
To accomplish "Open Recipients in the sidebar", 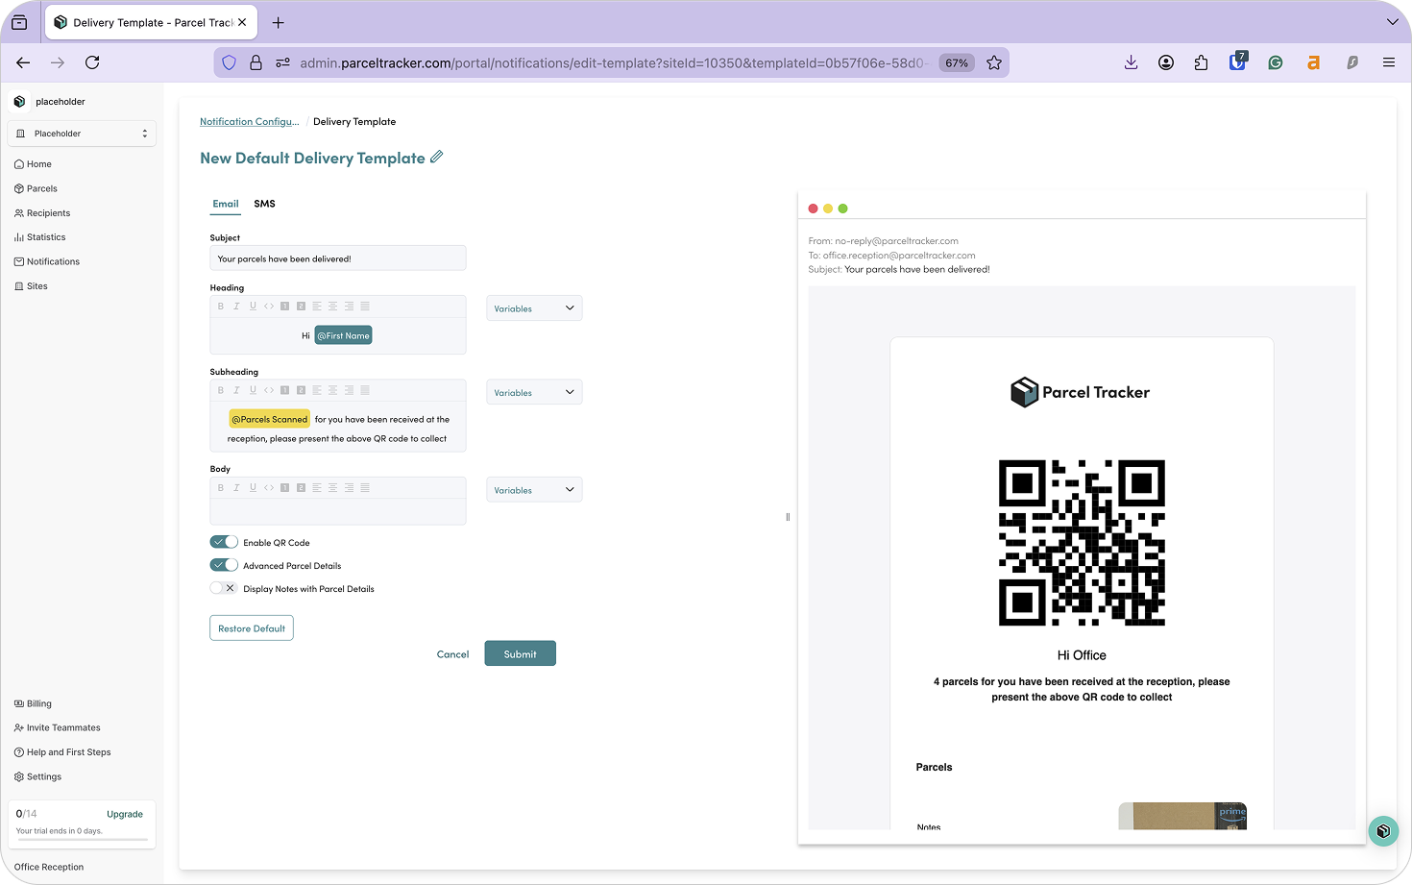I will pyautogui.click(x=42, y=213).
